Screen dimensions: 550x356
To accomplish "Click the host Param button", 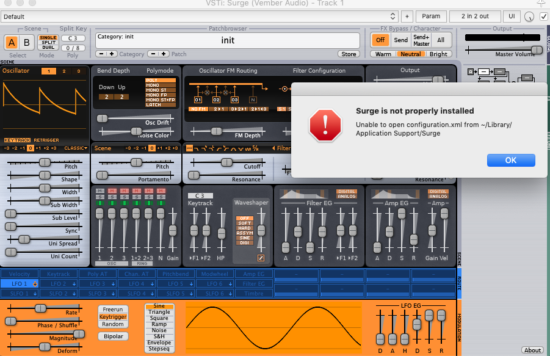I will (x=431, y=16).
